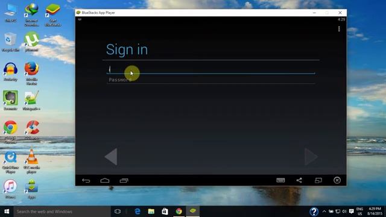Select the Notepad++ desktop icon
Image resolution: width=386 pixels, height=217 pixels.
31,101
